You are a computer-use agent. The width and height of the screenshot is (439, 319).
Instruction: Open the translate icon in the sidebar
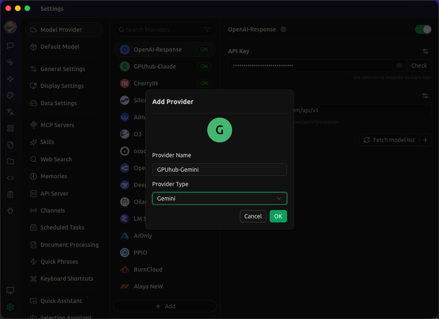[10, 112]
